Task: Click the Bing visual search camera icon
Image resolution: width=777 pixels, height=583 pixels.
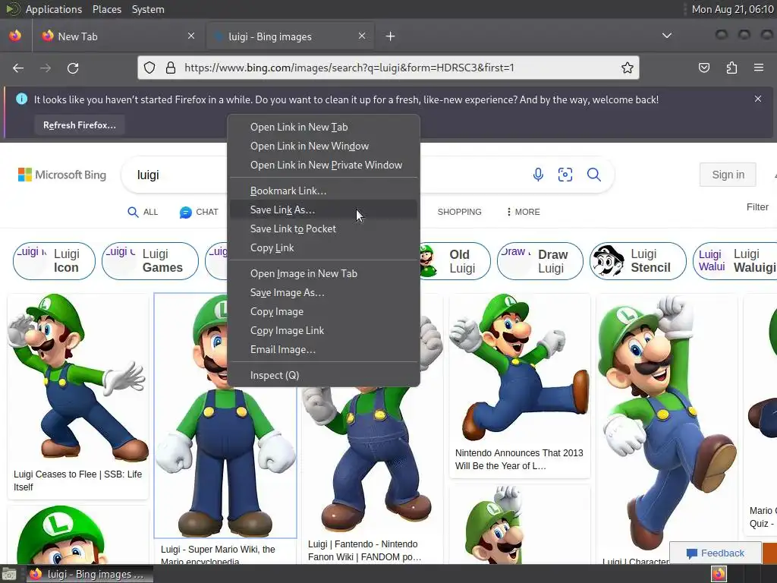Action: (565, 175)
